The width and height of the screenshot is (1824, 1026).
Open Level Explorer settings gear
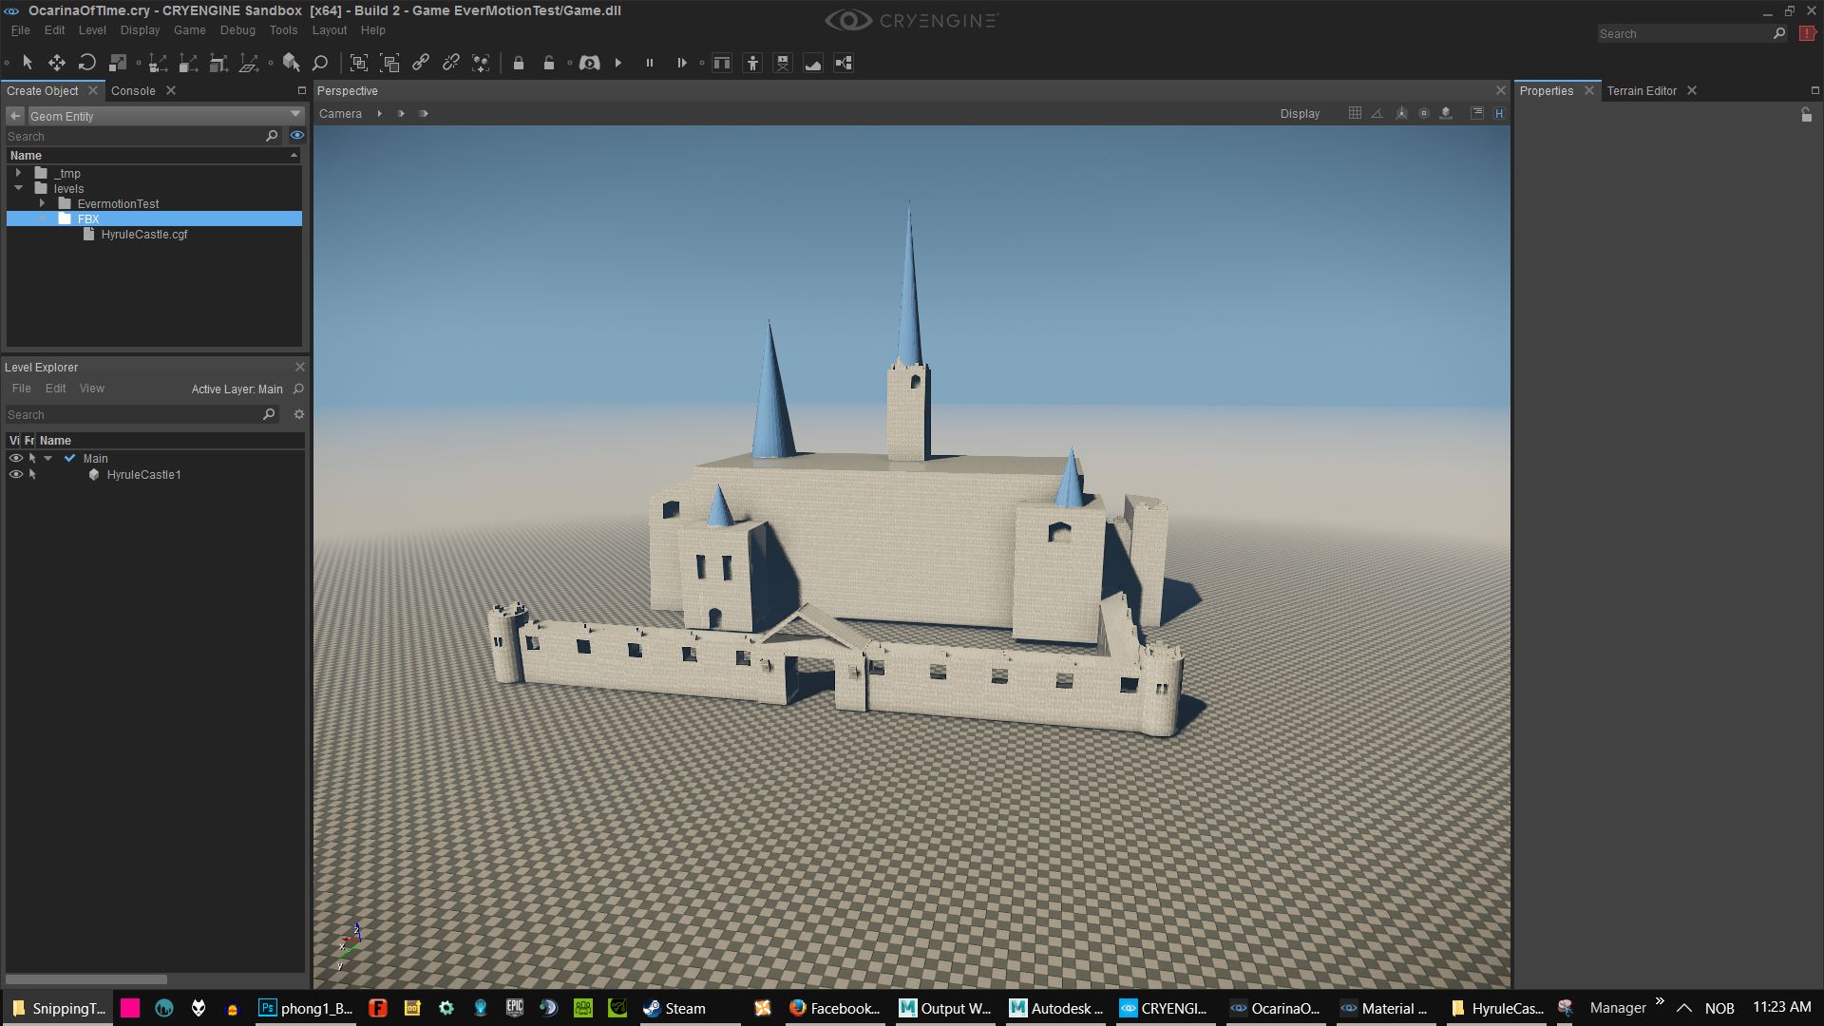pos(298,414)
